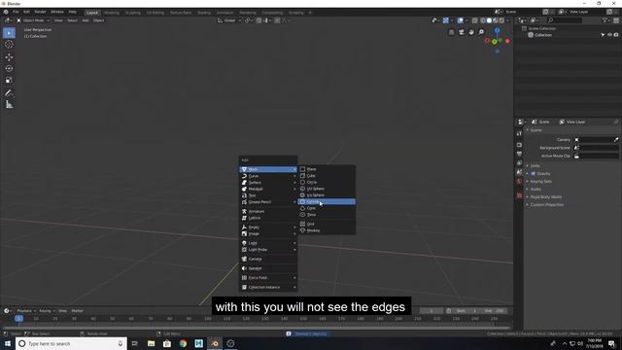Choose UV Sphere from the Mesh submenu
The height and width of the screenshot is (350, 622).
click(327, 189)
